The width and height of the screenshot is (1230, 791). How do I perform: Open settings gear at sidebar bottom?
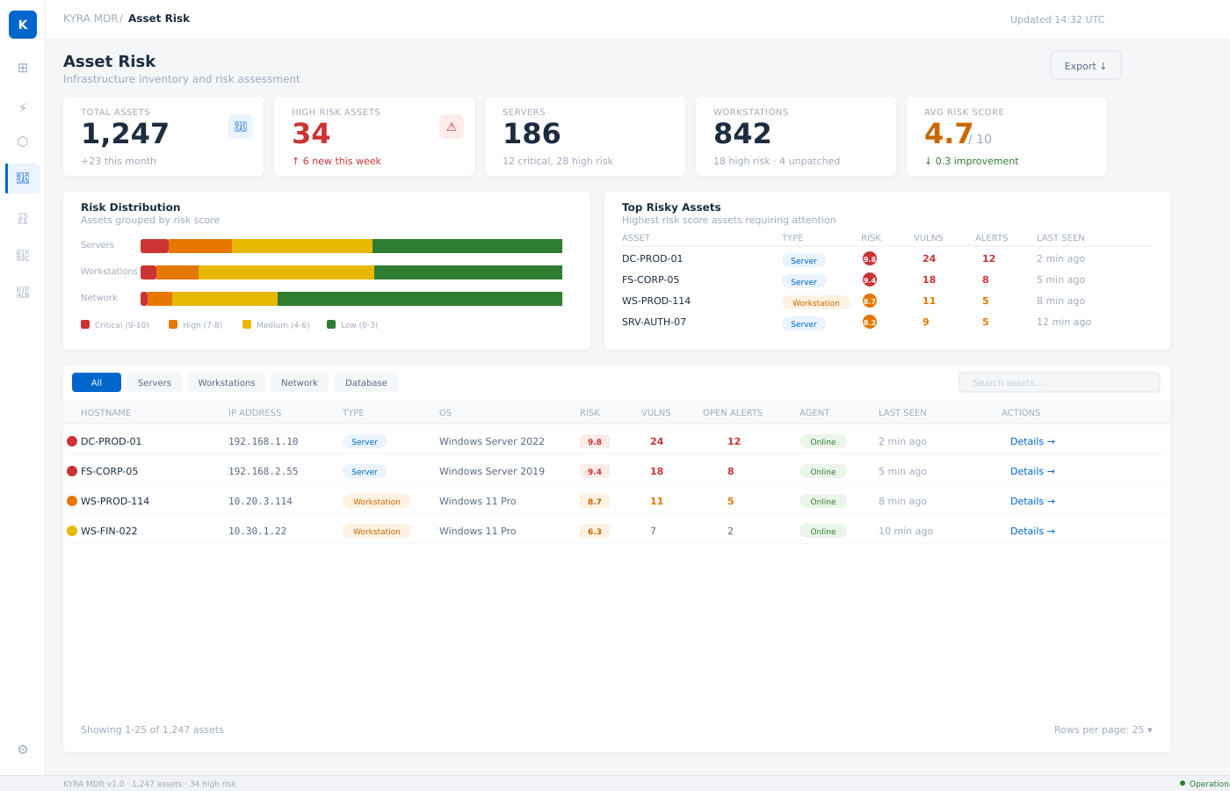pyautogui.click(x=23, y=750)
